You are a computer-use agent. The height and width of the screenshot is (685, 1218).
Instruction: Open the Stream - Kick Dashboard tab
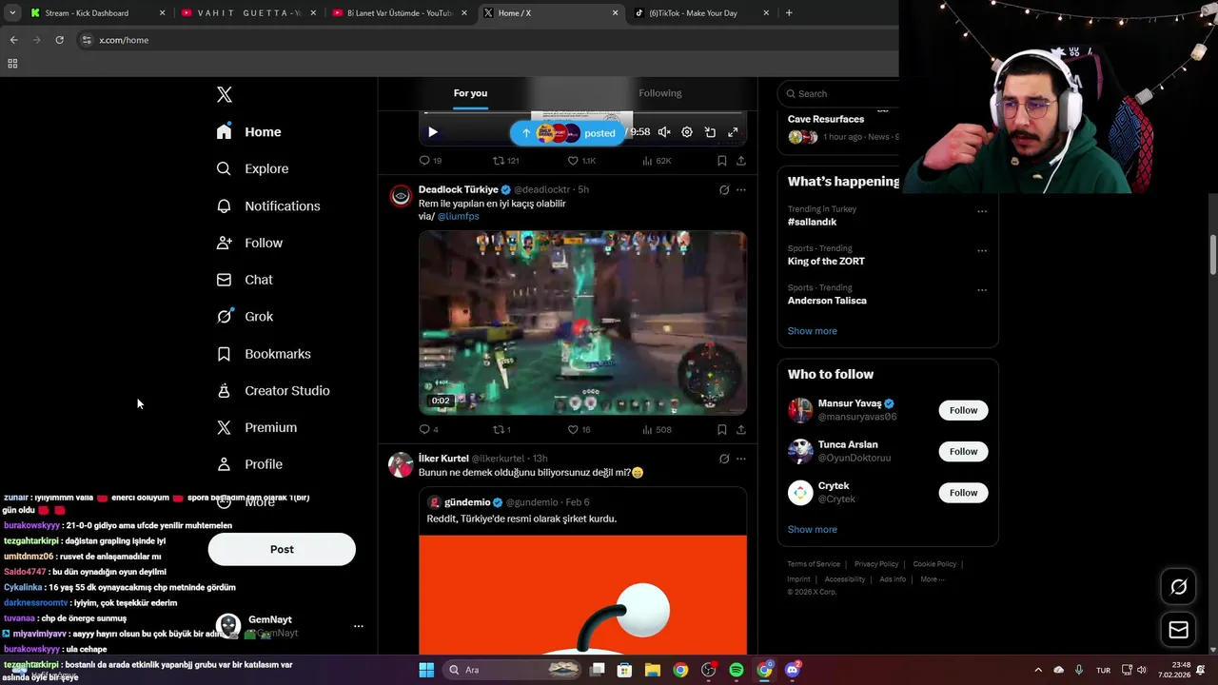click(96, 13)
